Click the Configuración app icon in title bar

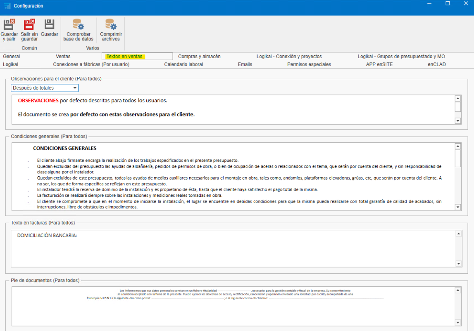click(7, 6)
